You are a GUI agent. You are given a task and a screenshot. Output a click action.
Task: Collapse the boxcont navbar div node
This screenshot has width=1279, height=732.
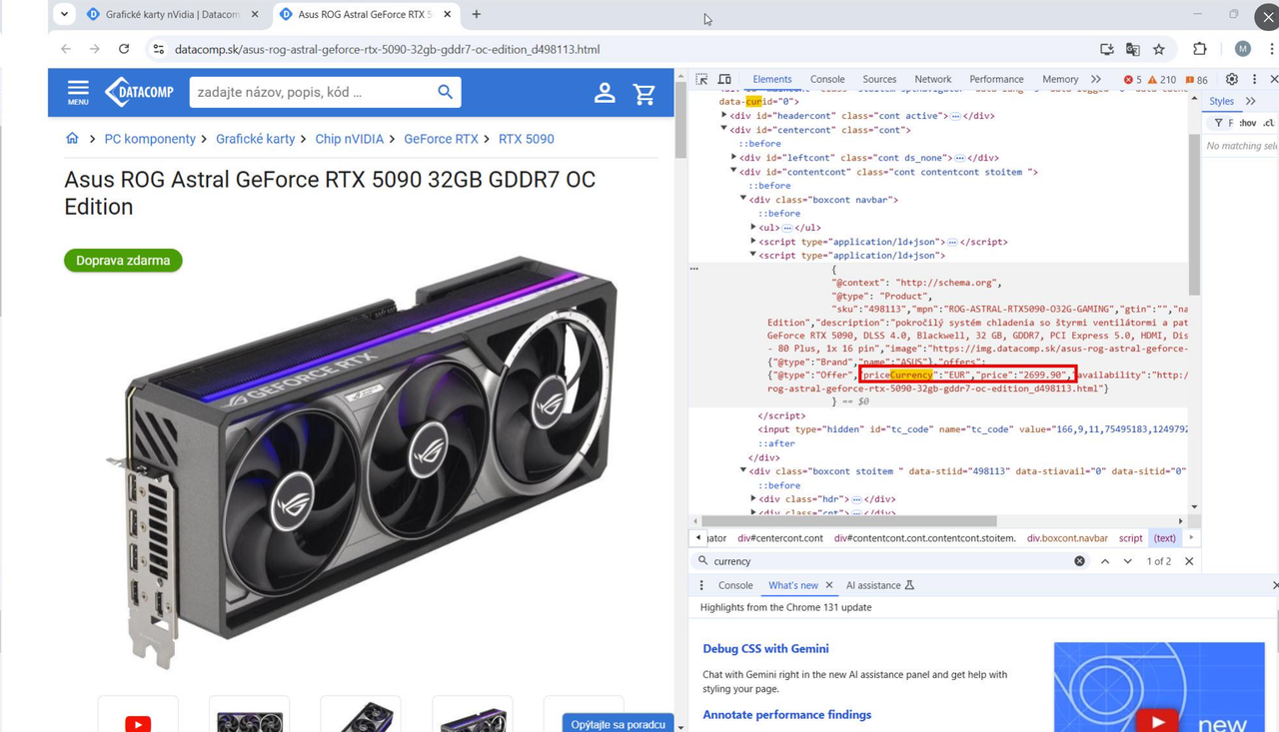tap(743, 200)
